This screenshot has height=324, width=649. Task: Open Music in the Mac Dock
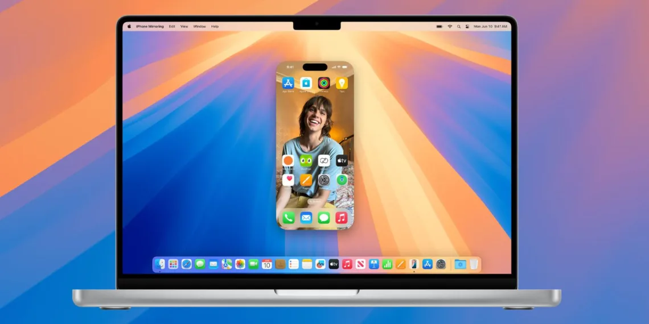pos(347,264)
